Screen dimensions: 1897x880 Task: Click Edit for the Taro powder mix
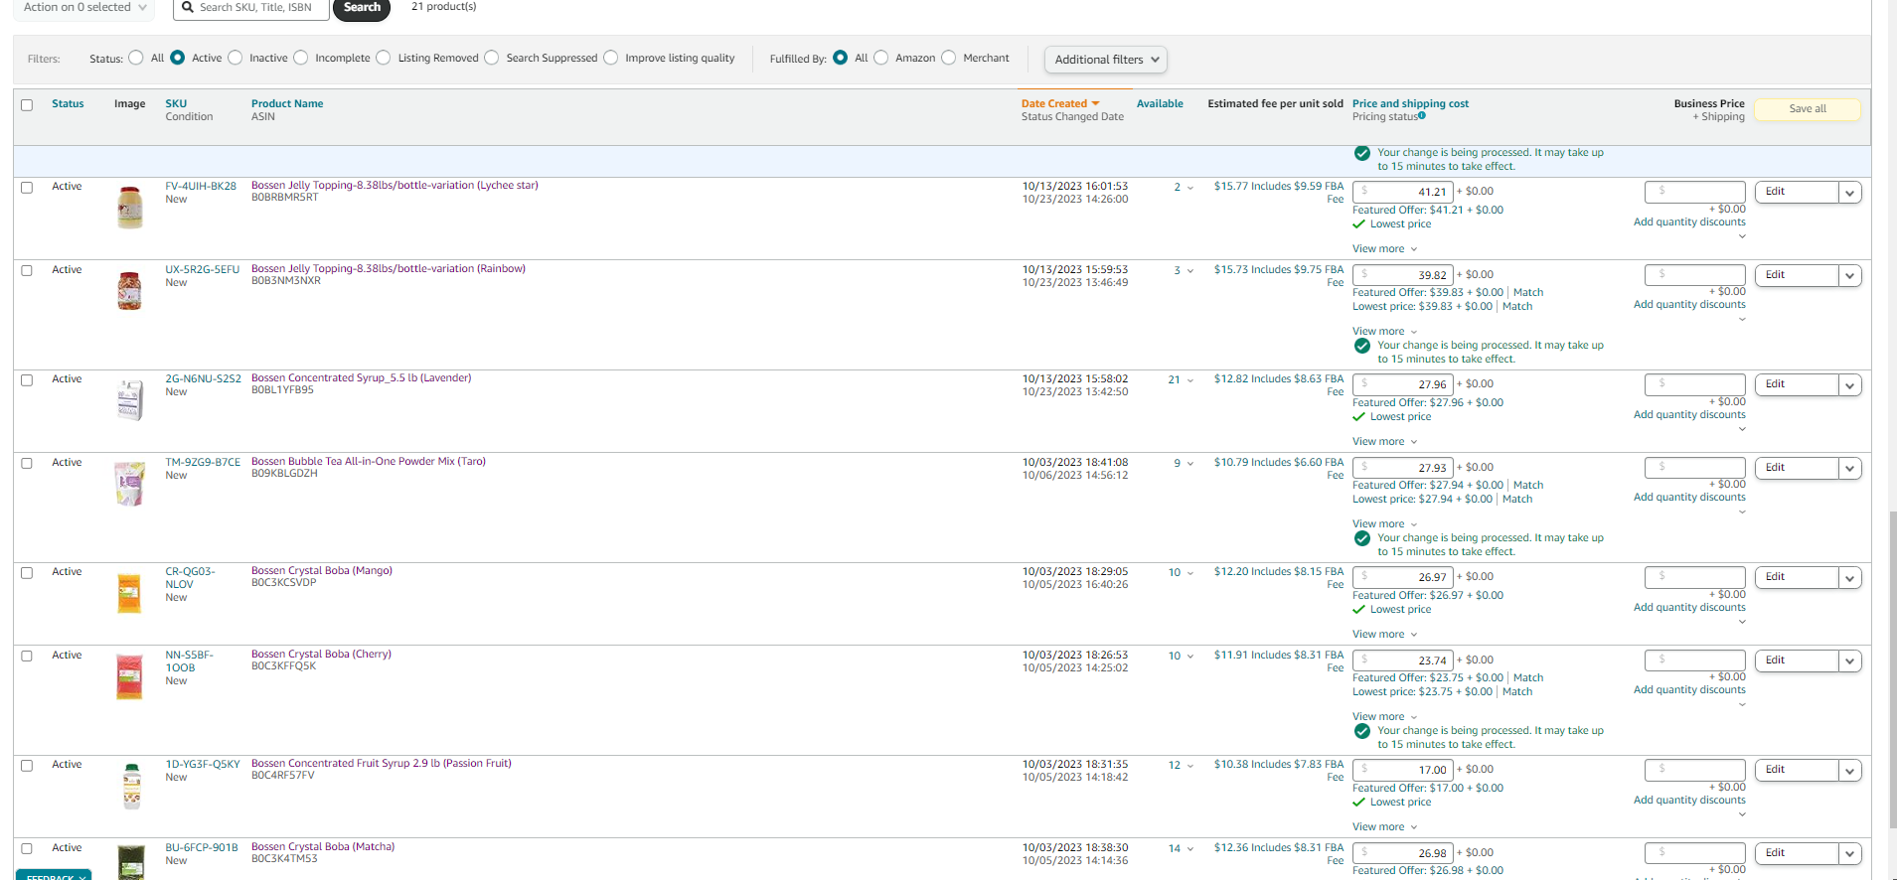(x=1797, y=468)
